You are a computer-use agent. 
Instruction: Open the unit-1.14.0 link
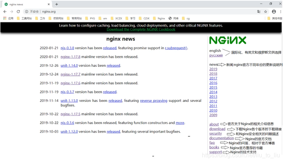[x=69, y=66]
